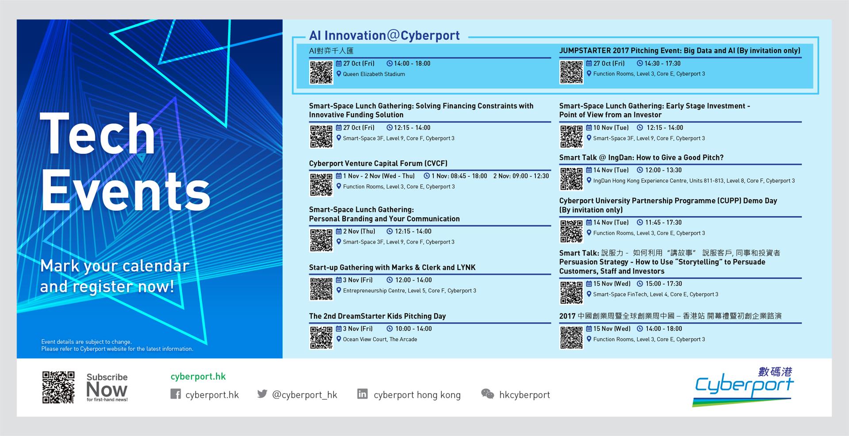Screen dimensions: 849x436
Task: Click Event details are subject to change note
Action: point(117,345)
